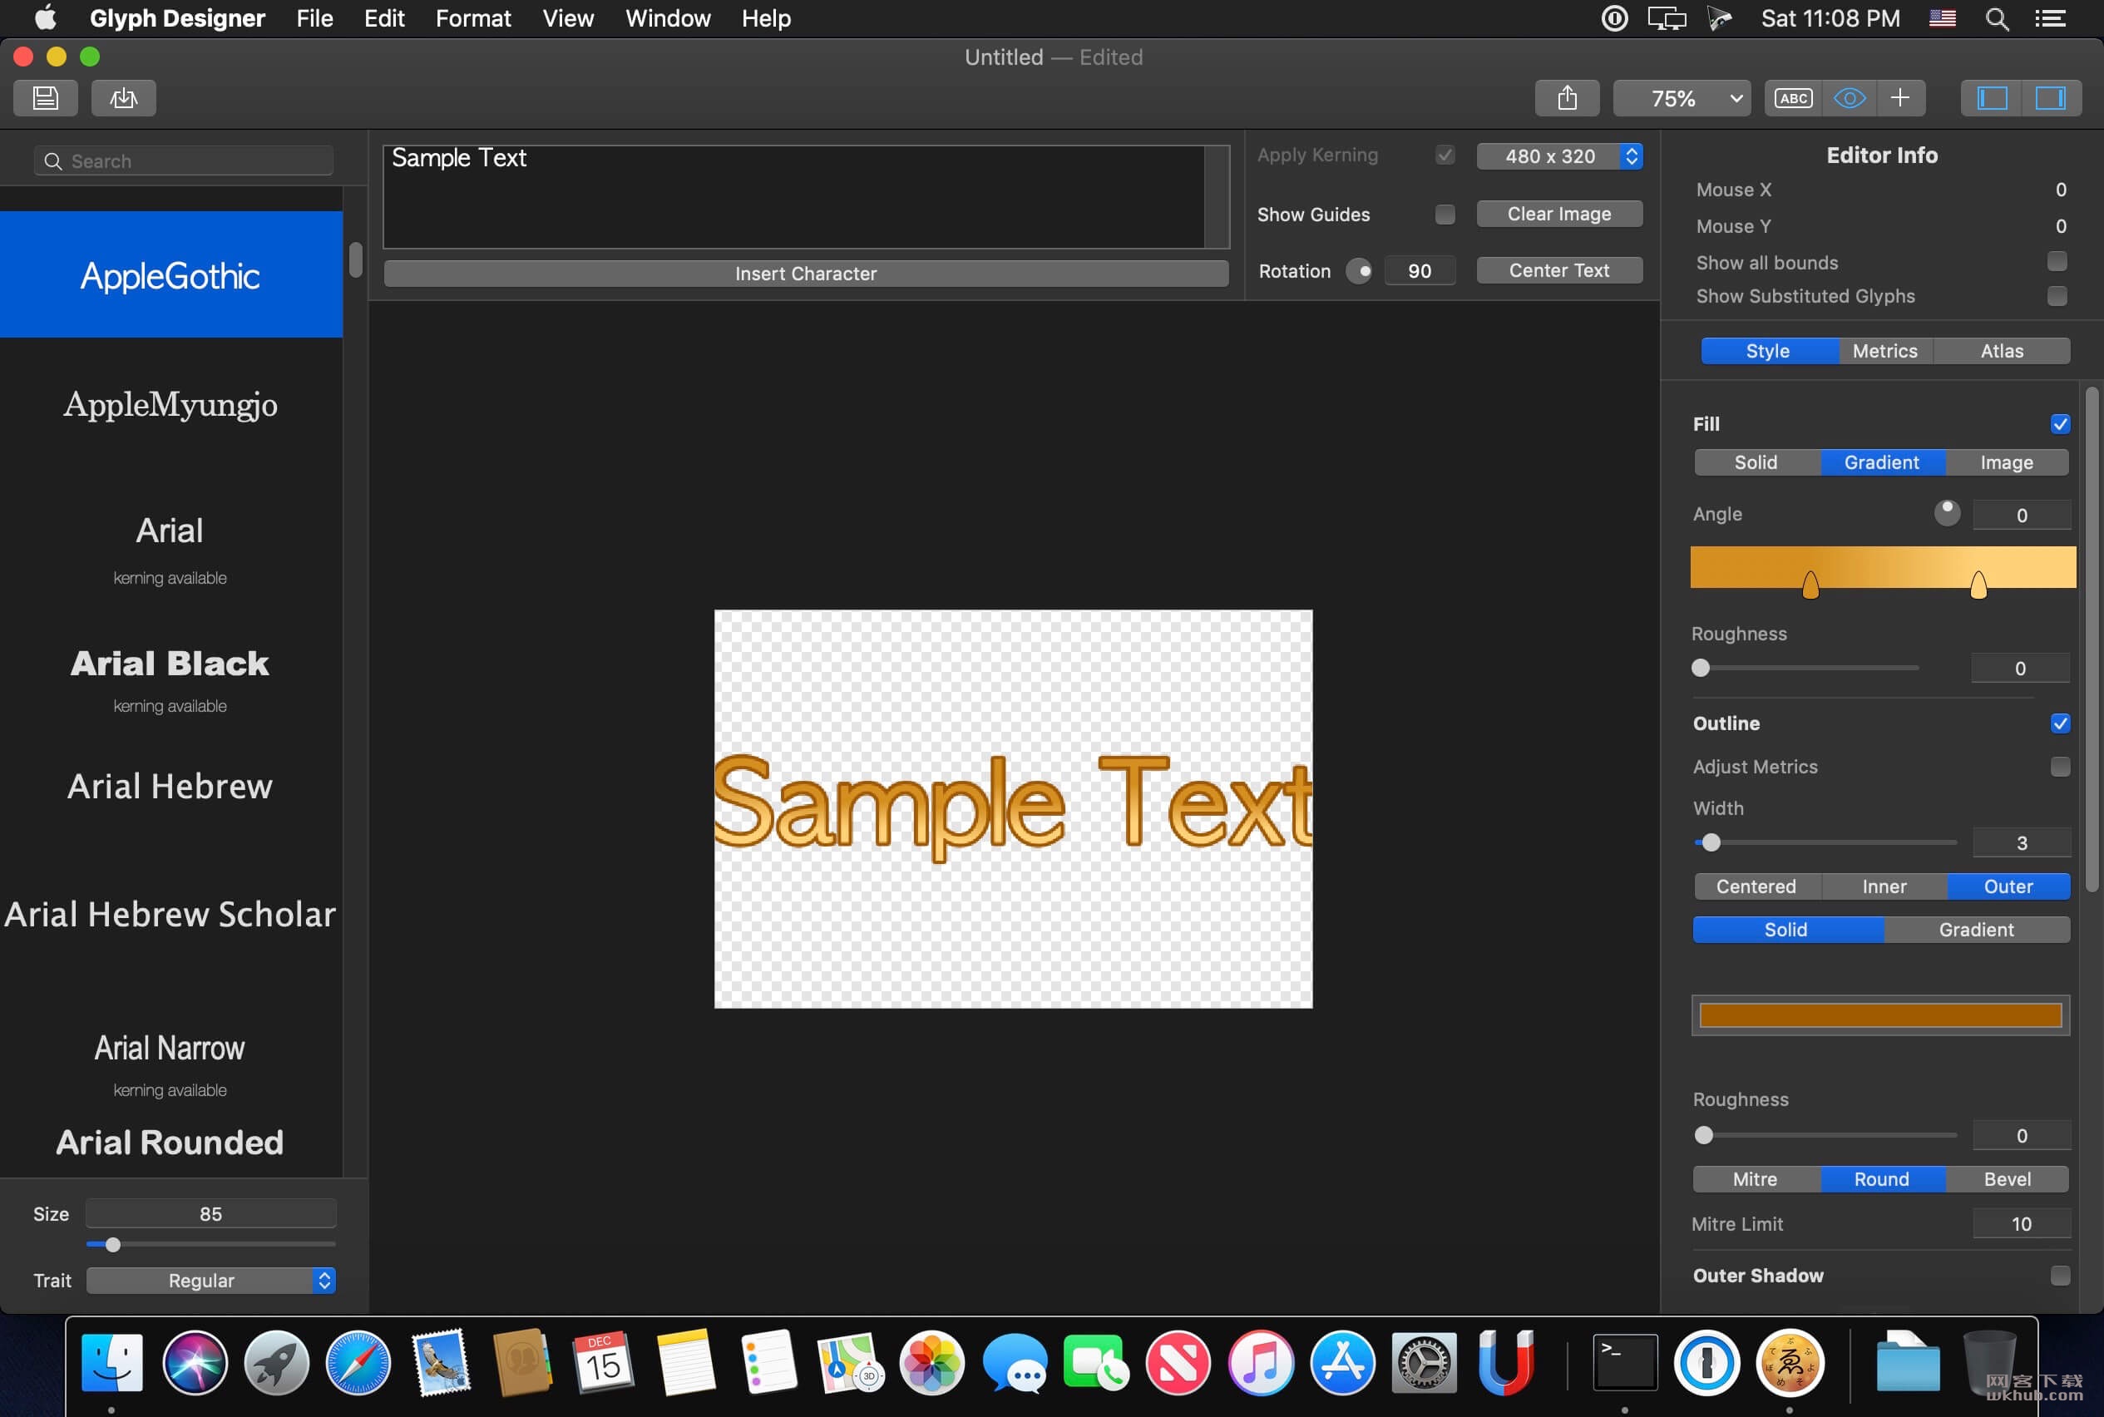
Task: Click the outline color swatch
Action: click(1879, 1015)
